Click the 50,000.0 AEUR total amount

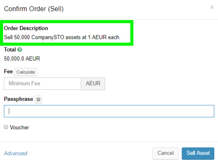pyautogui.click(x=22, y=59)
